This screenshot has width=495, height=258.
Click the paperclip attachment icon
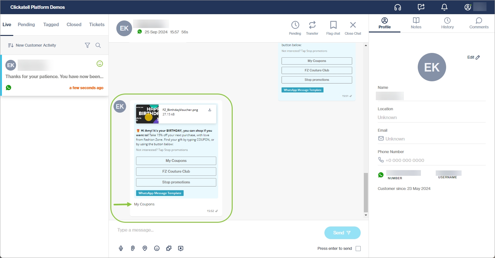click(x=133, y=248)
